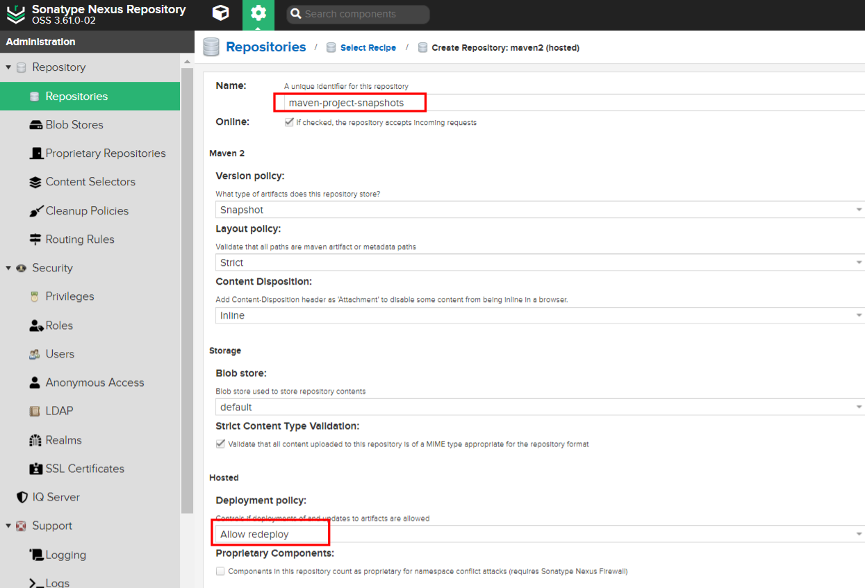
Task: Click the Repositories breadcrumb heading
Action: (x=265, y=47)
